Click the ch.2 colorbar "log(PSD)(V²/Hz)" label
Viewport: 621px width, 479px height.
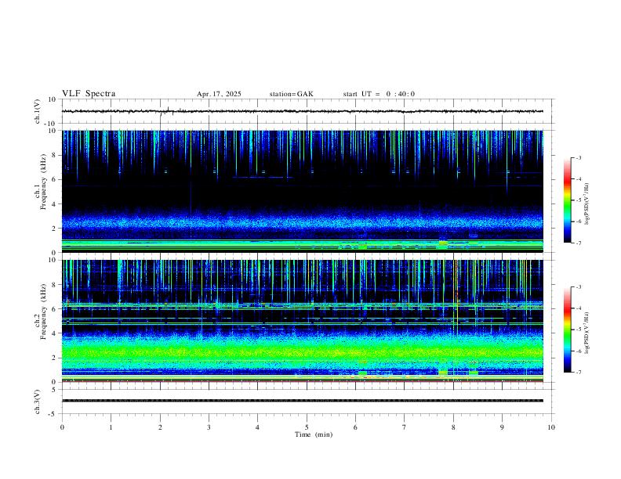click(x=586, y=333)
